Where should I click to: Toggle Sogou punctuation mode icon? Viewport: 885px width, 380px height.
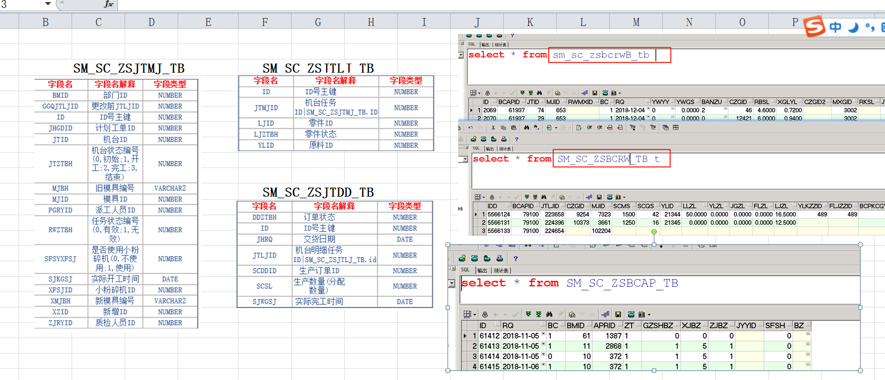pyautogui.click(x=870, y=27)
